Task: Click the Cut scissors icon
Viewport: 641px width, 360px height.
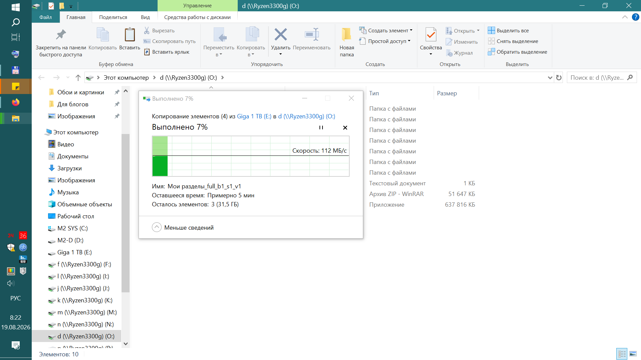Action: [x=147, y=30]
